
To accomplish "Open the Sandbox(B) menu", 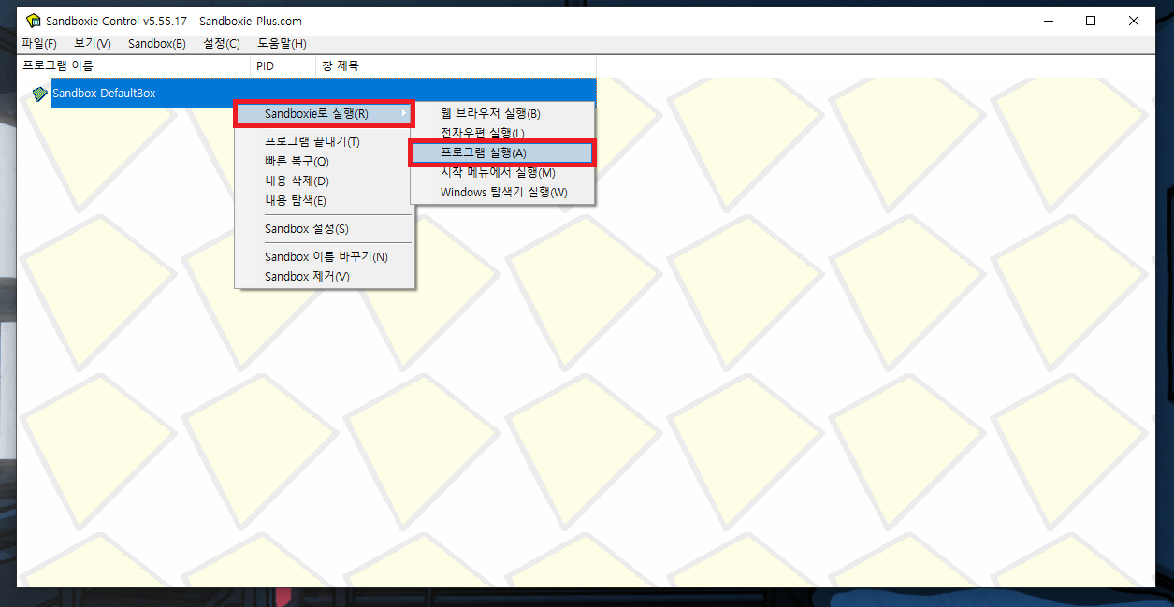I will 157,44.
